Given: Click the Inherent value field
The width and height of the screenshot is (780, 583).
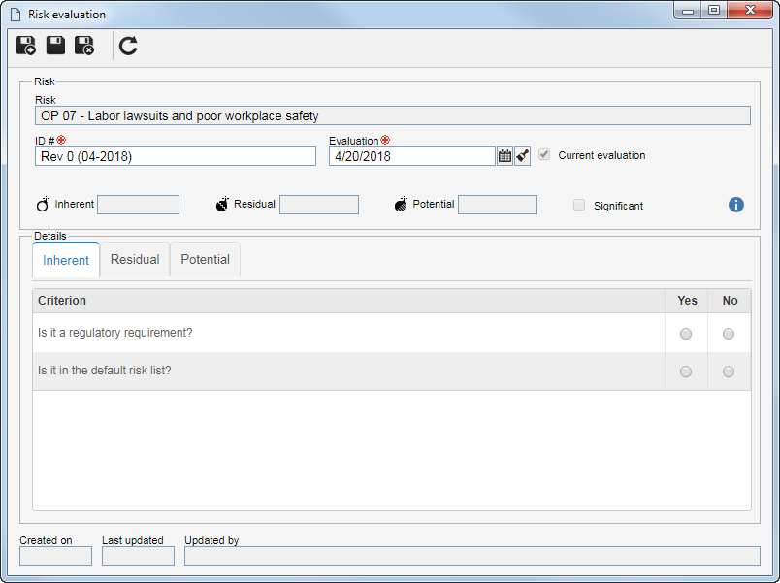Looking at the screenshot, I should coord(139,205).
